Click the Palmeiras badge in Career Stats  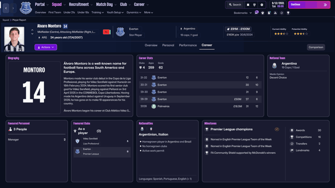(154, 106)
